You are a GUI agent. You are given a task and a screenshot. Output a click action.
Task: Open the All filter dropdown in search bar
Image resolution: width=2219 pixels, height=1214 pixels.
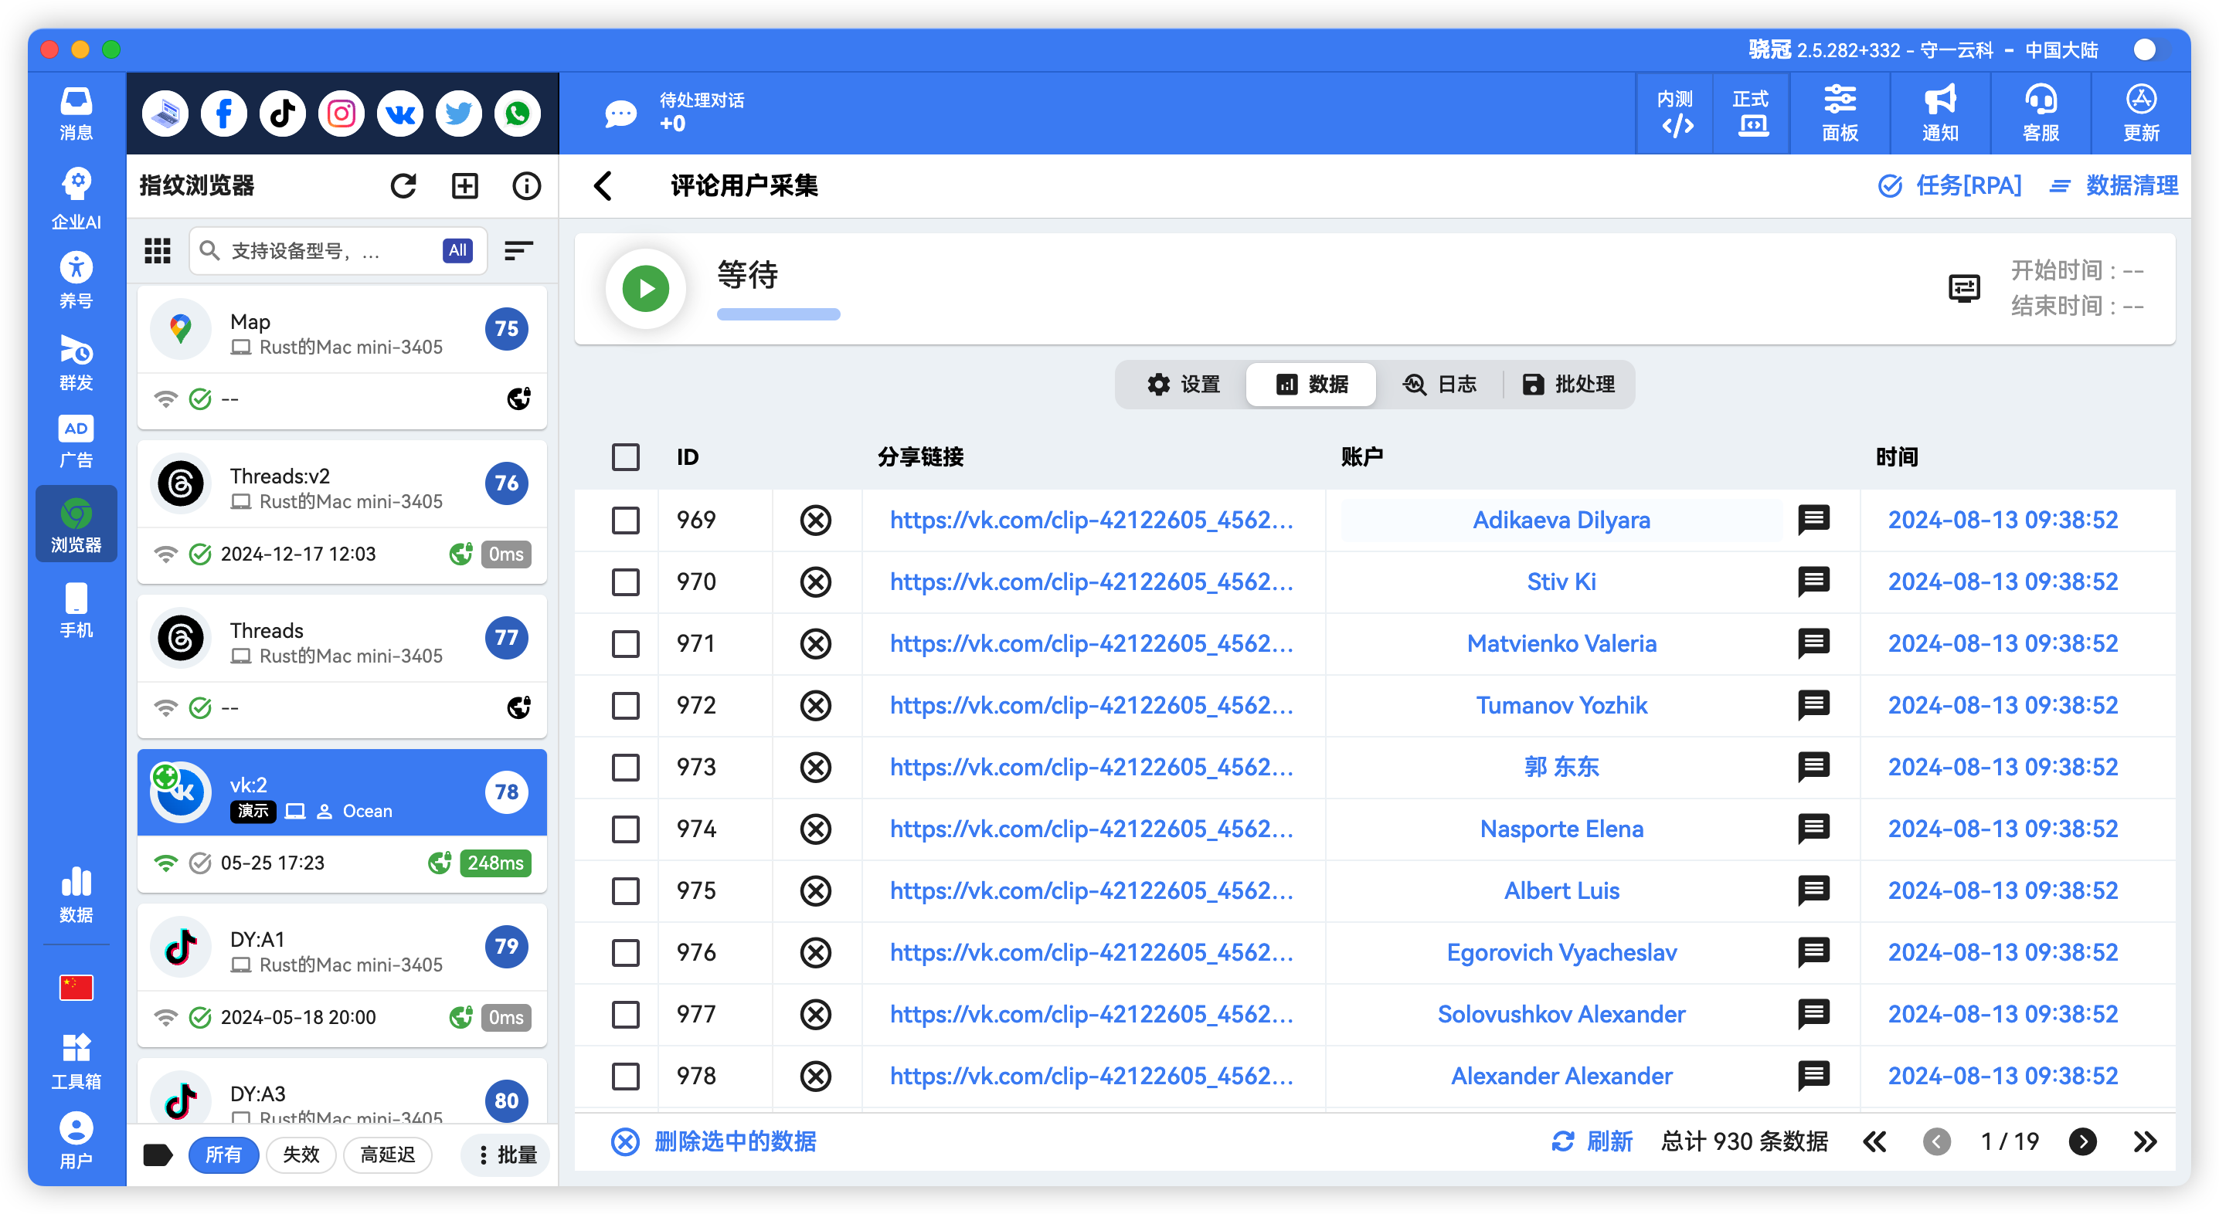point(457,250)
